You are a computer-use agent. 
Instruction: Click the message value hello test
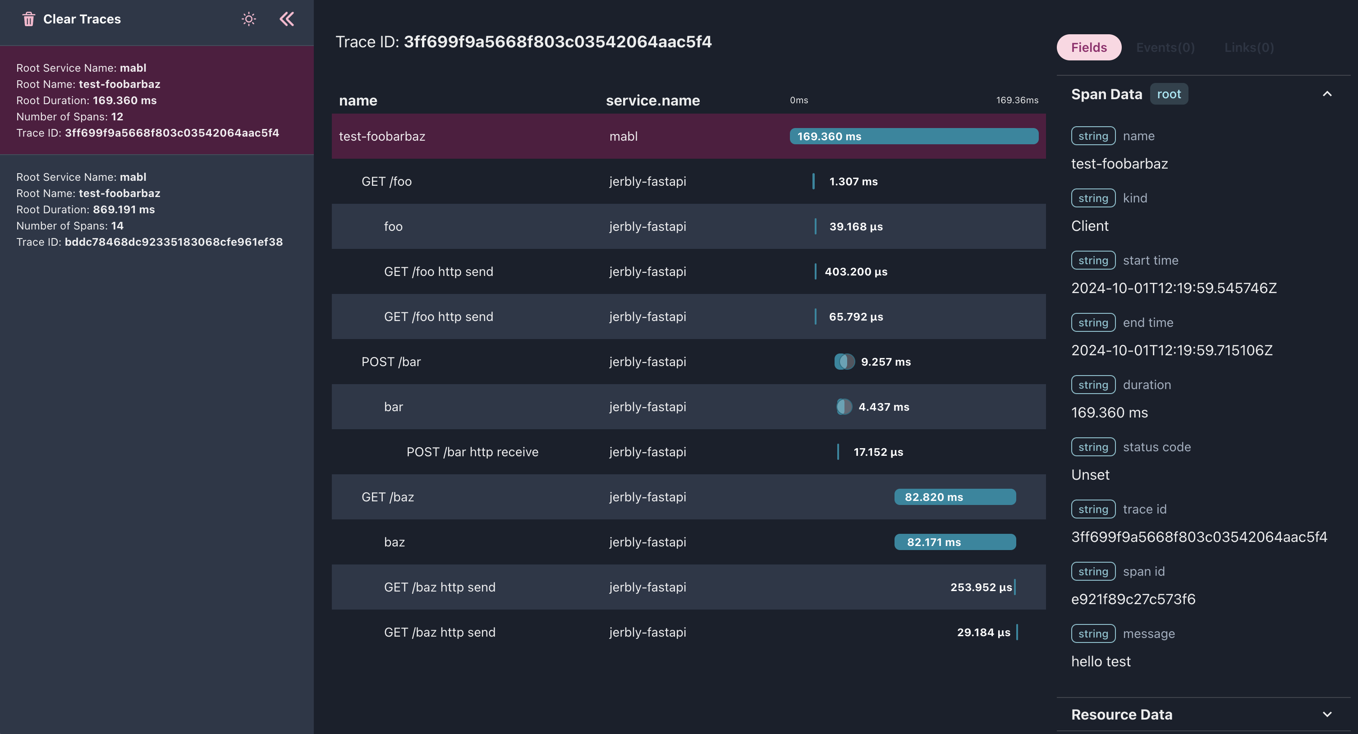[x=1101, y=661]
